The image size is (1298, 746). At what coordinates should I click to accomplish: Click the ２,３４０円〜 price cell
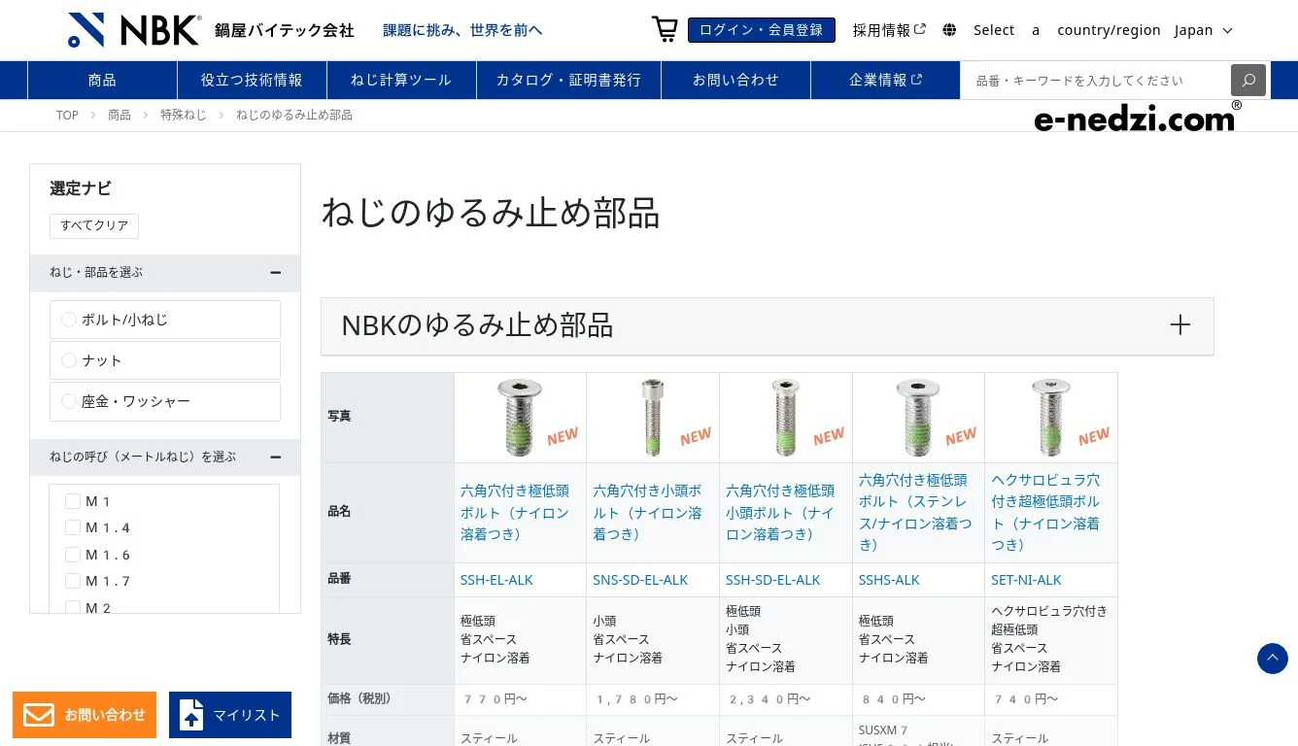coord(786,699)
